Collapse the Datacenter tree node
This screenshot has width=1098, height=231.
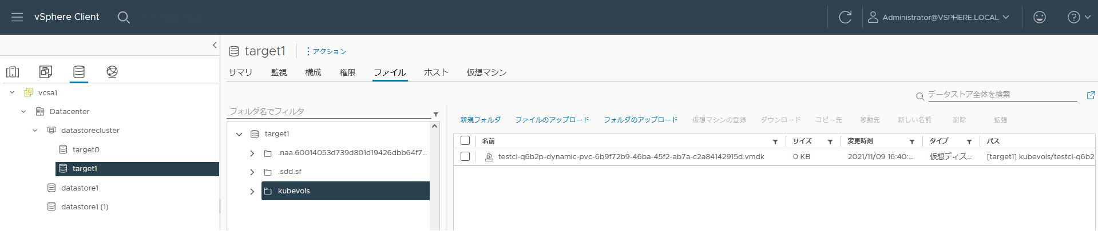pyautogui.click(x=23, y=111)
